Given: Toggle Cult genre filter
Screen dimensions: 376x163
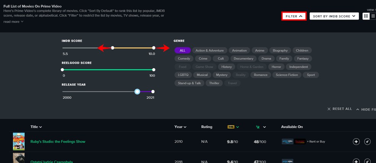Looking at the screenshot, I should point(221,59).
